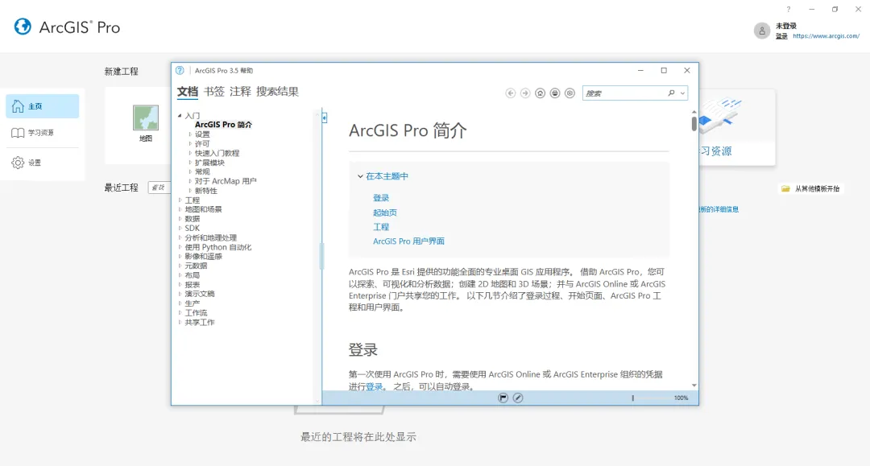Viewport: 870px width, 466px height.
Task: Click the forward arrow in help toolbar
Action: (x=525, y=93)
